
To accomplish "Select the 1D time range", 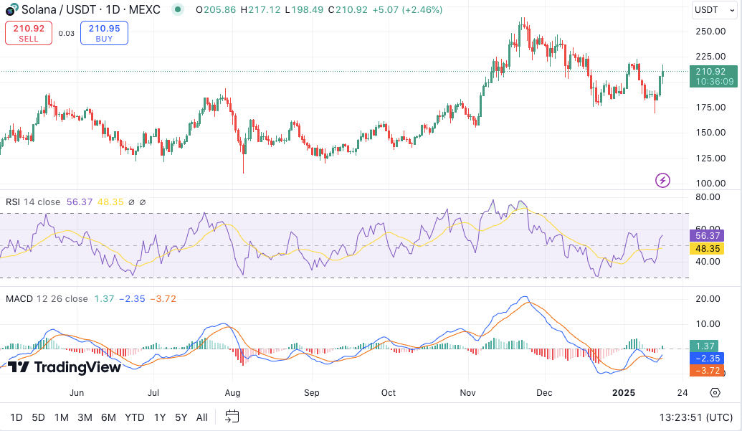I will [x=16, y=417].
